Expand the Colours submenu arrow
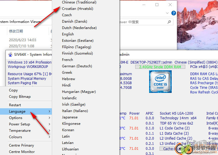Image resolution: width=218 pixels, height=155 pixels. click(49, 137)
